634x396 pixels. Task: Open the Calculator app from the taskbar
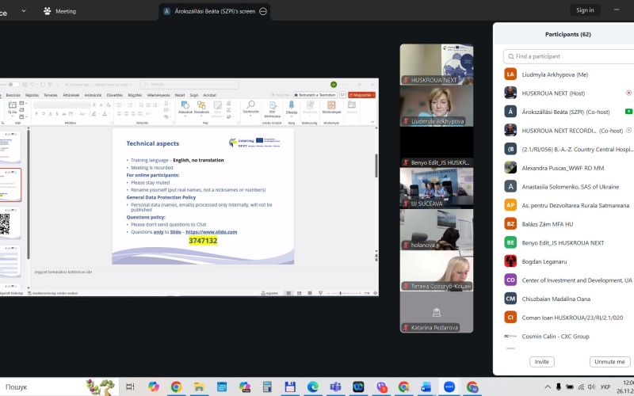pyautogui.click(x=267, y=387)
